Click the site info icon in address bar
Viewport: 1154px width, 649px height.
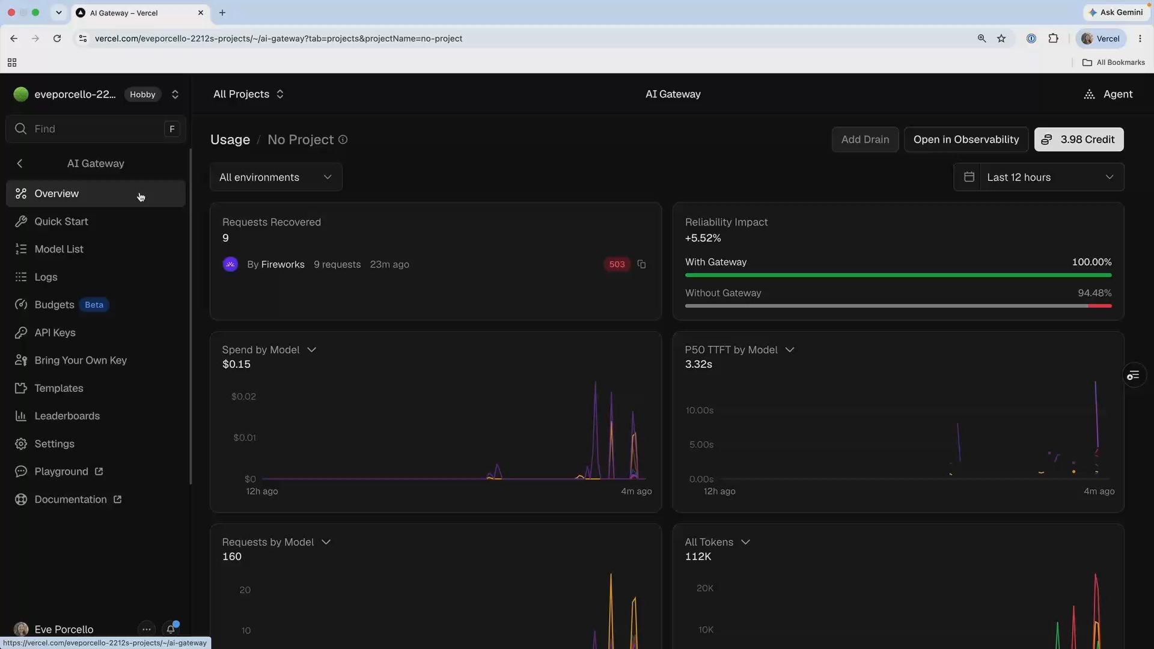point(83,38)
